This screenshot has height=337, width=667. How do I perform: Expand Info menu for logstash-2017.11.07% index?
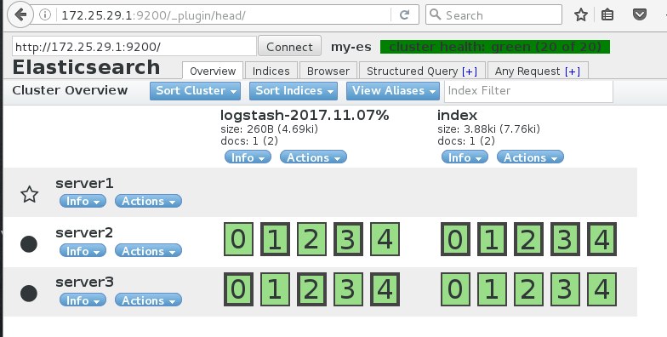pyautogui.click(x=248, y=157)
